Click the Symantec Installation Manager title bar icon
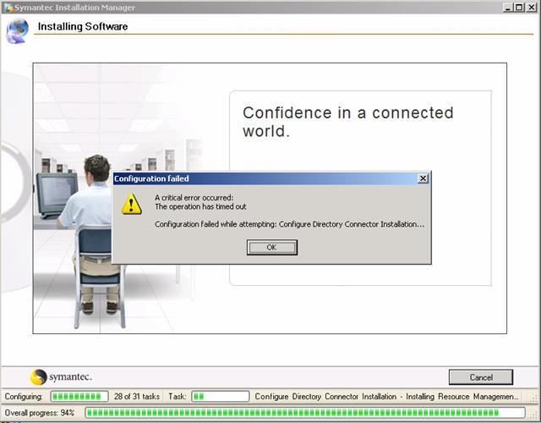The height and width of the screenshot is (423, 541). (7, 6)
